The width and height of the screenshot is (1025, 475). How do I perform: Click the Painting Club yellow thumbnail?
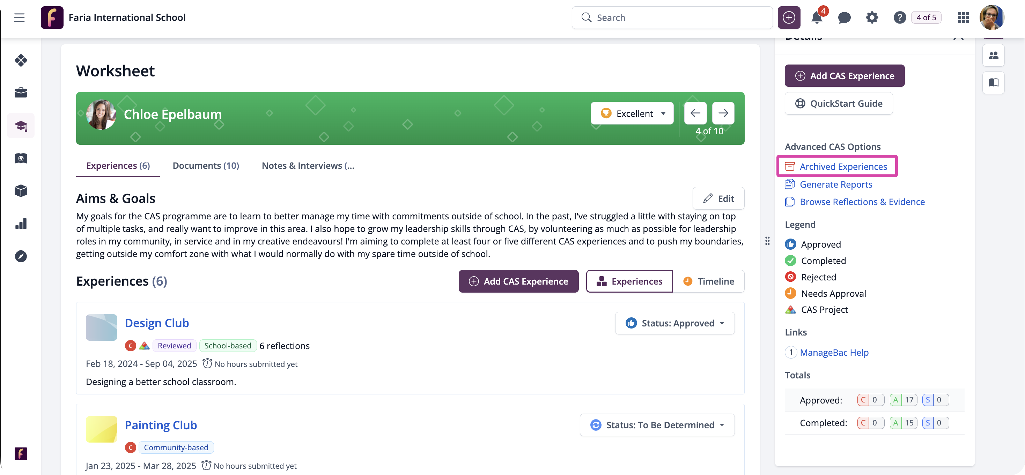tap(102, 429)
